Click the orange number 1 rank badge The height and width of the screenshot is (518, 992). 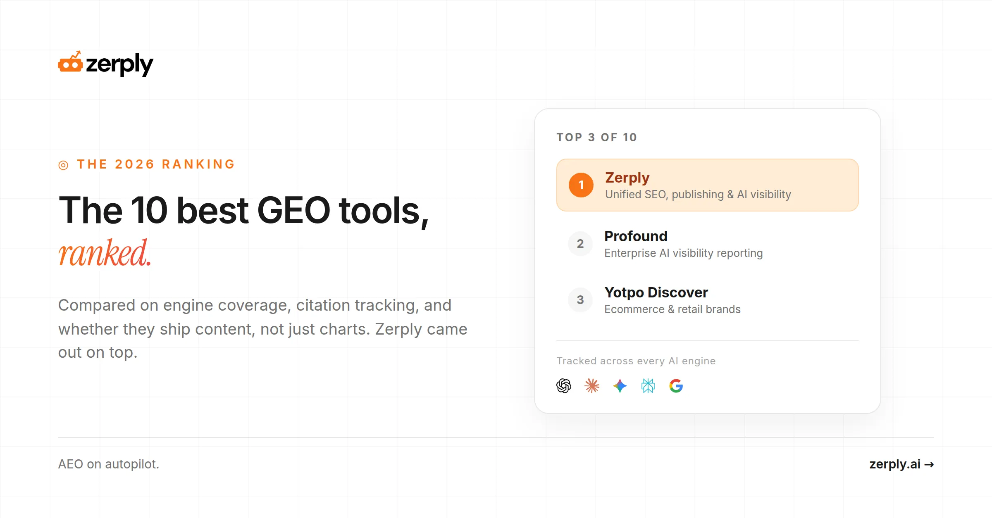click(581, 185)
